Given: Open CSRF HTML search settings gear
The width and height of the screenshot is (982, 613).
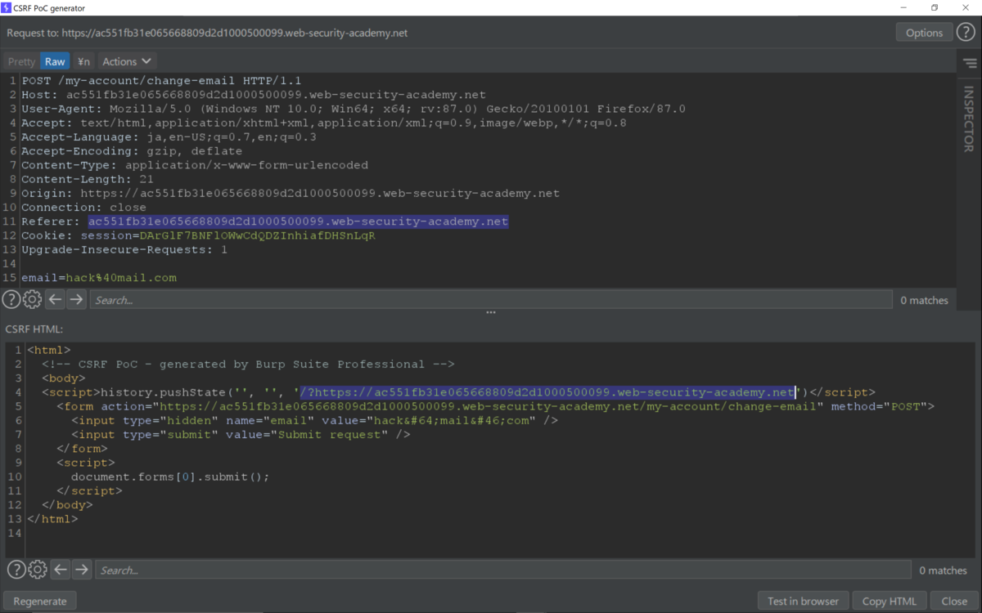Looking at the screenshot, I should [x=38, y=570].
